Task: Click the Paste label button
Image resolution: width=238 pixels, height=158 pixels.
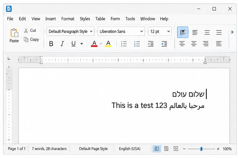Action: pos(14,41)
